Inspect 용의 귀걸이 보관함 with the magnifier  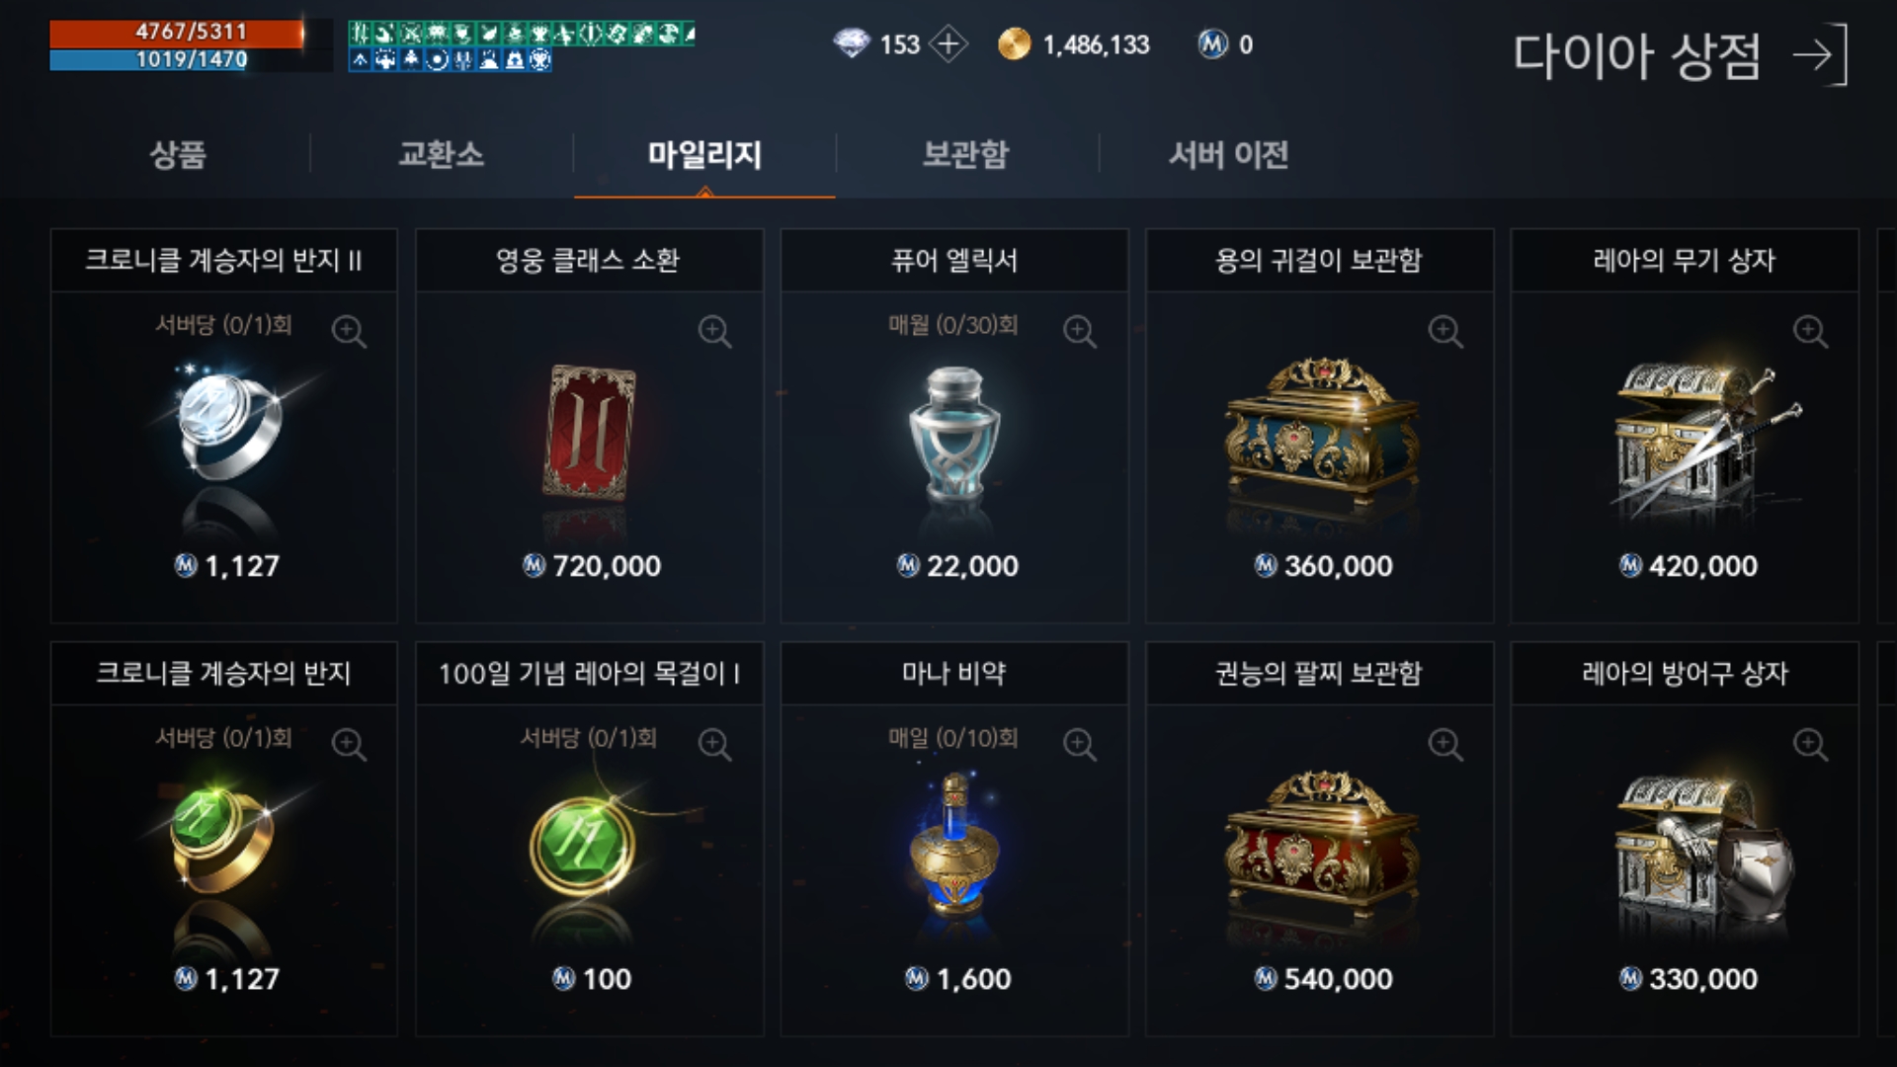1445,332
